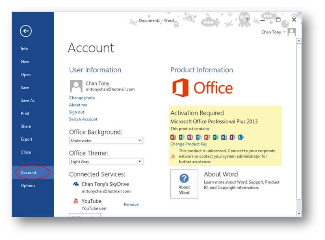Image resolution: width=325 pixels, height=240 pixels.
Task: Select Open in the Backstage menu
Action: pyautogui.click(x=26, y=75)
